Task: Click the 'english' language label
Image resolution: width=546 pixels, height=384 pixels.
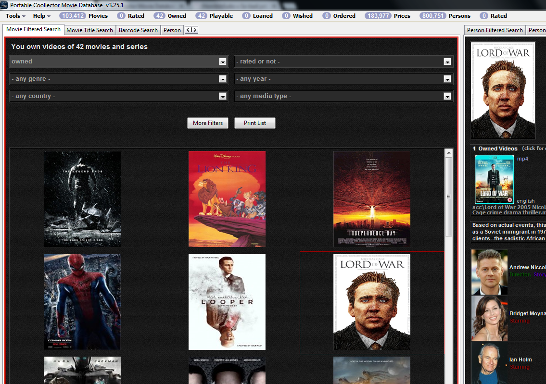Action: [x=525, y=201]
